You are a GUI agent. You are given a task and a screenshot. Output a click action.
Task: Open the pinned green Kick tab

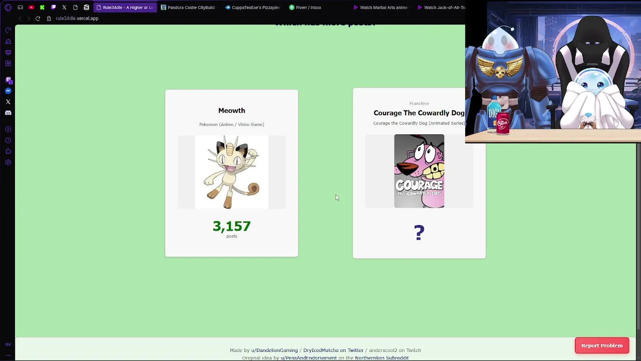[42, 8]
